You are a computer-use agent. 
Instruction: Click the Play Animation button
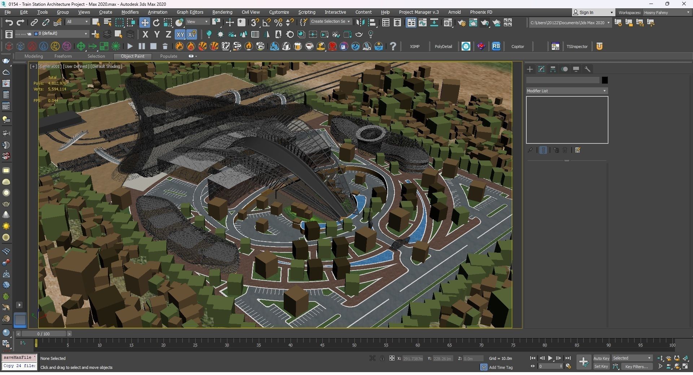[x=550, y=358]
